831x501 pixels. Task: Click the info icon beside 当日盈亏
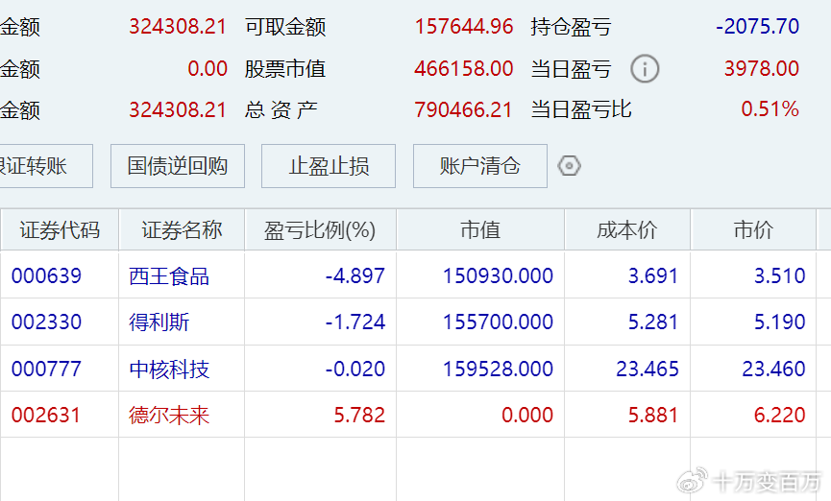click(645, 69)
